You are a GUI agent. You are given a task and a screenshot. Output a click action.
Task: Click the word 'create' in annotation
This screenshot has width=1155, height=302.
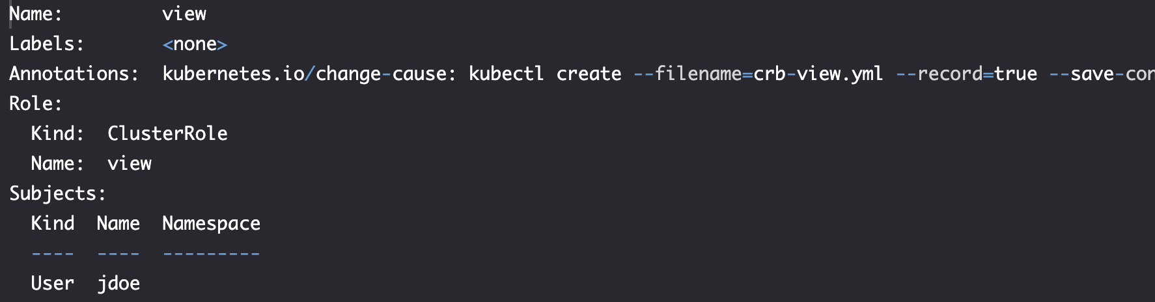pyautogui.click(x=589, y=74)
